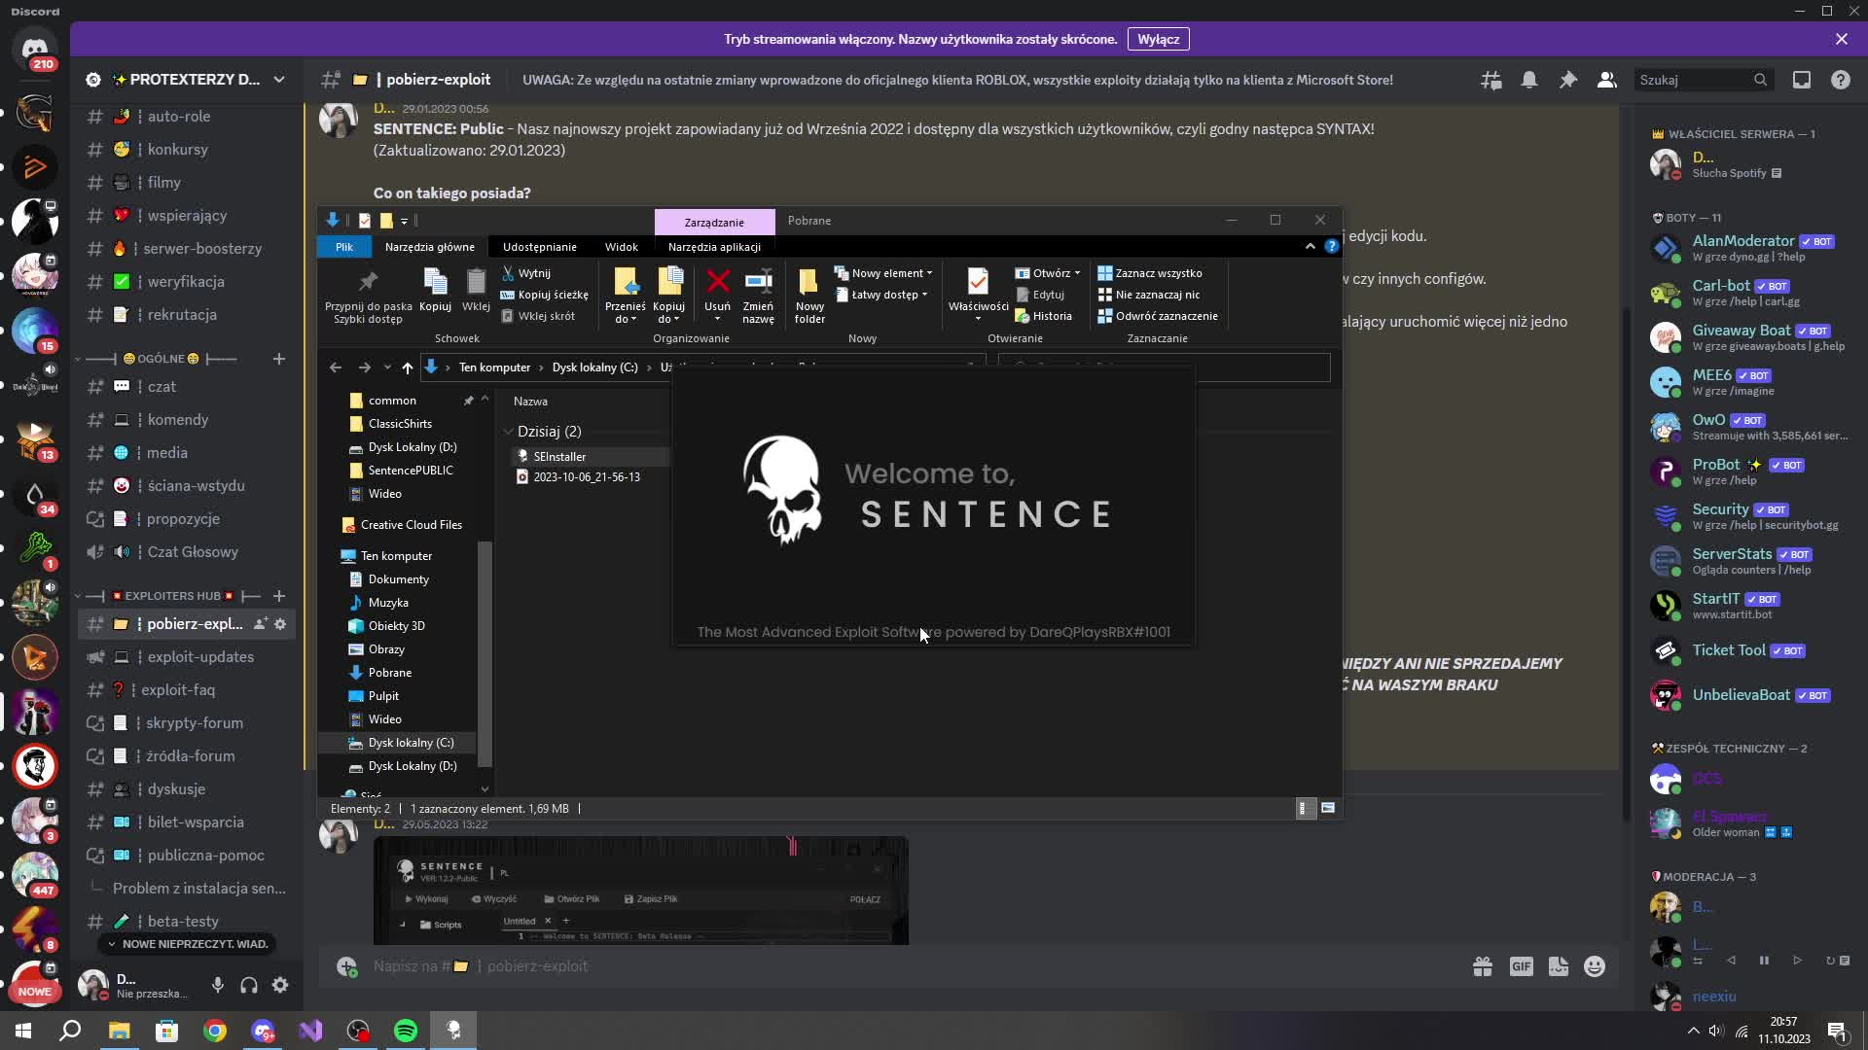1868x1050 pixels.
Task: Collapse the Explorer ribbon with the chevron
Action: point(1310,246)
